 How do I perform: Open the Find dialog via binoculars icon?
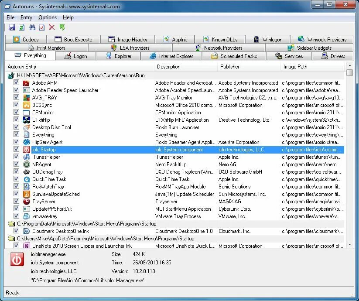coord(32,27)
